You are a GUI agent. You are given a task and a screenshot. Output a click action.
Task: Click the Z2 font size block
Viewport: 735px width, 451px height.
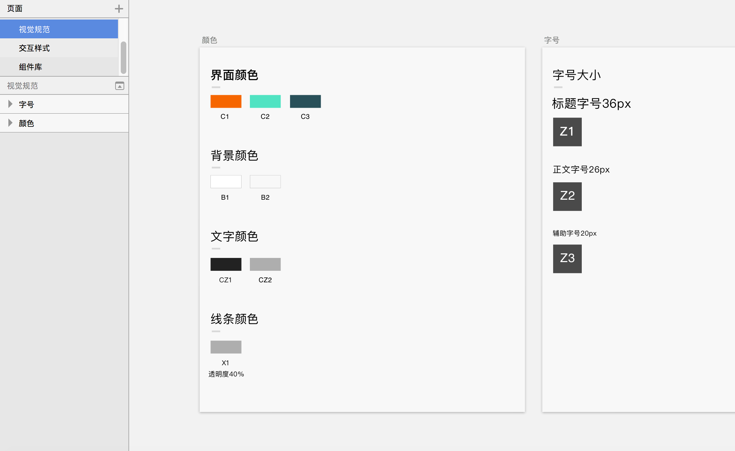point(567,196)
